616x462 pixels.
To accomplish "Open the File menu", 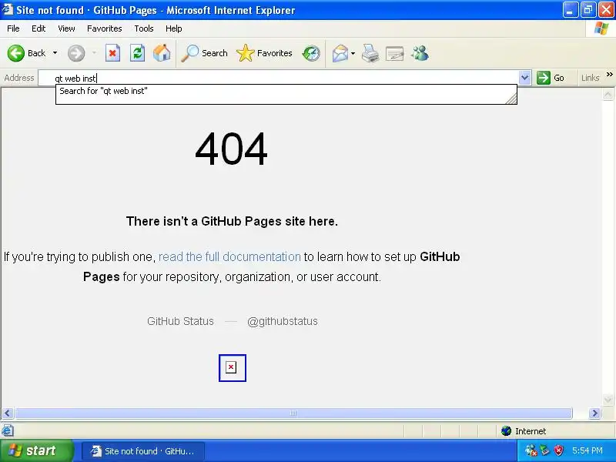I will pyautogui.click(x=13, y=28).
